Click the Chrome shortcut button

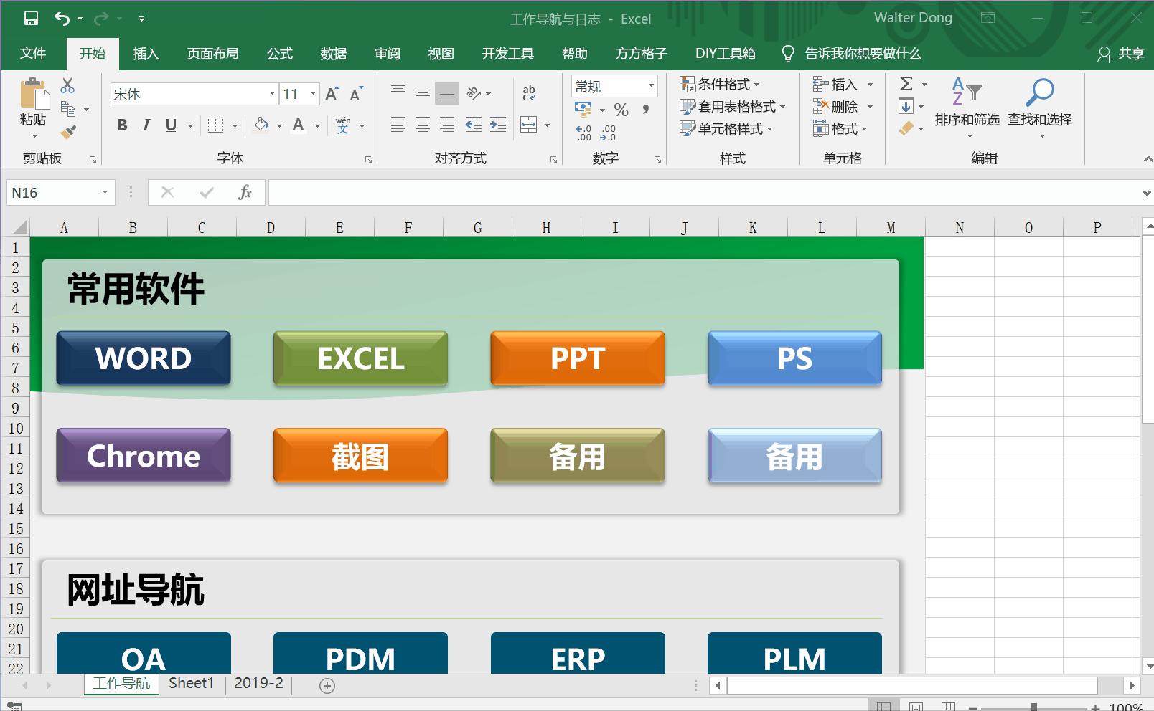click(x=143, y=455)
